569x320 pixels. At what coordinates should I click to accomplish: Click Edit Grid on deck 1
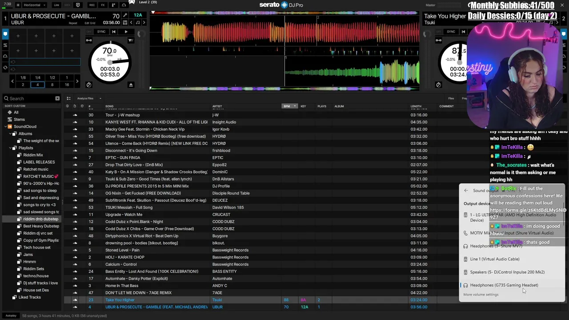90,23
